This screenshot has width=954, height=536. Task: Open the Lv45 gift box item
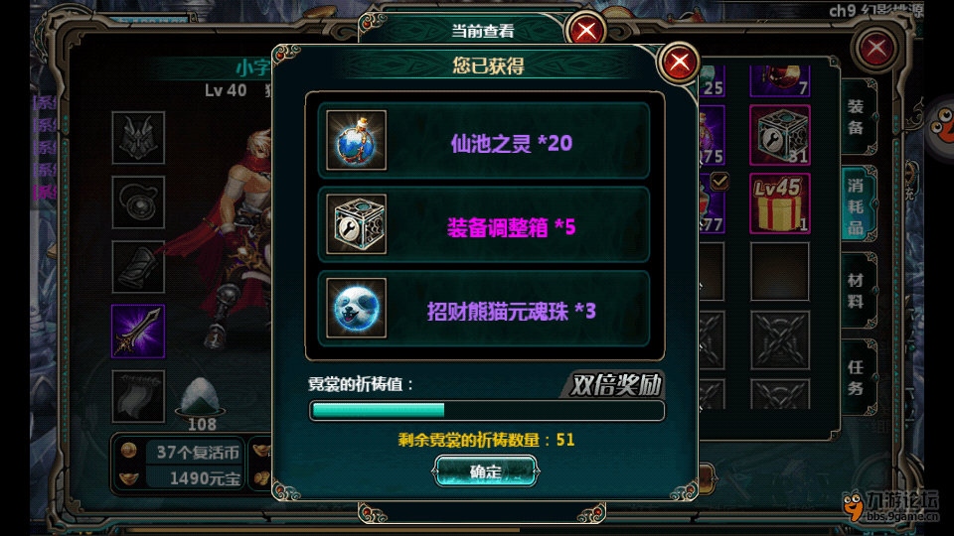pyautogui.click(x=780, y=203)
